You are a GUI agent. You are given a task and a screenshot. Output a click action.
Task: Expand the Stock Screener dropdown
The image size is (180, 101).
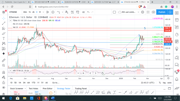tap(25, 89)
